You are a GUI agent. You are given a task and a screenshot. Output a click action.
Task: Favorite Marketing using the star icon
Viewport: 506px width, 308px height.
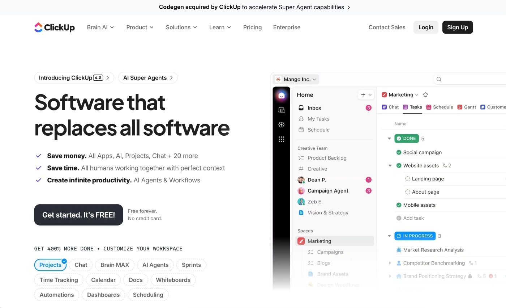pyautogui.click(x=425, y=94)
